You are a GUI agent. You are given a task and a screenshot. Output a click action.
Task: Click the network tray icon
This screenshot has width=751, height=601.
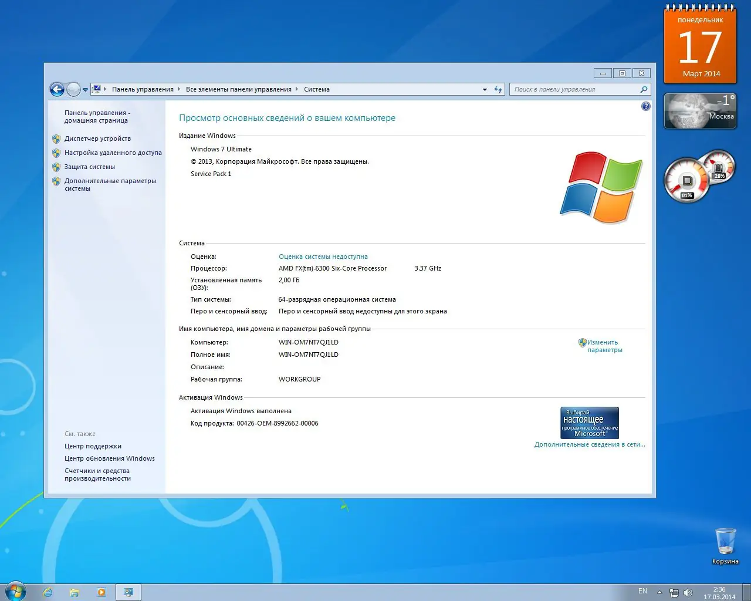point(674,593)
